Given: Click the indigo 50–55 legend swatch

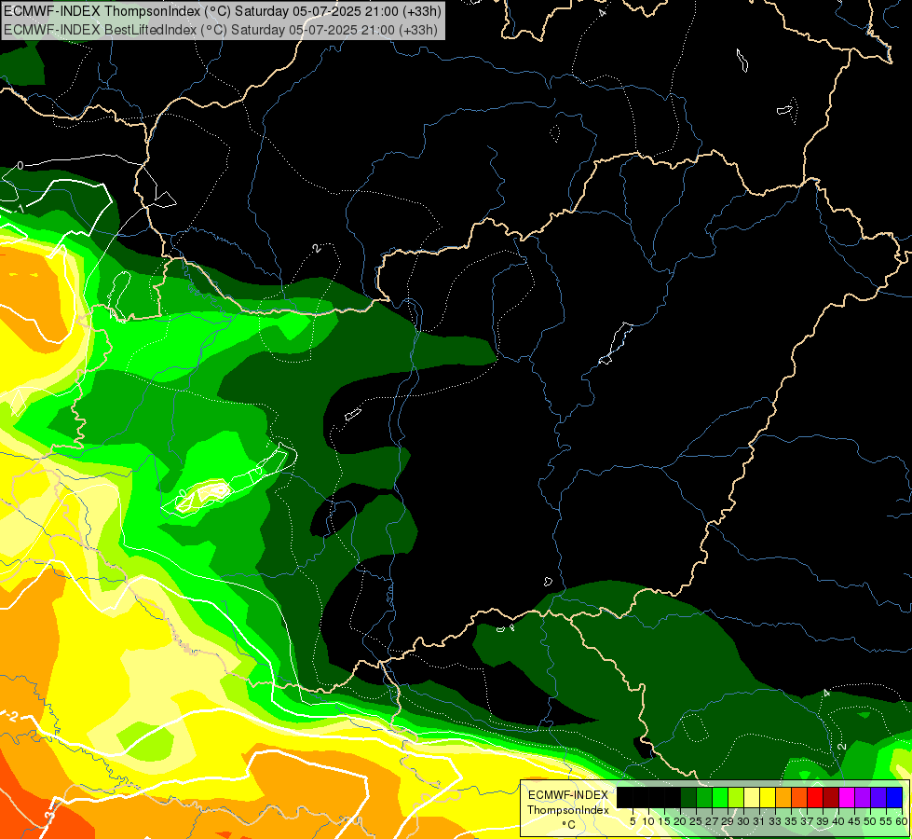Looking at the screenshot, I should [878, 797].
